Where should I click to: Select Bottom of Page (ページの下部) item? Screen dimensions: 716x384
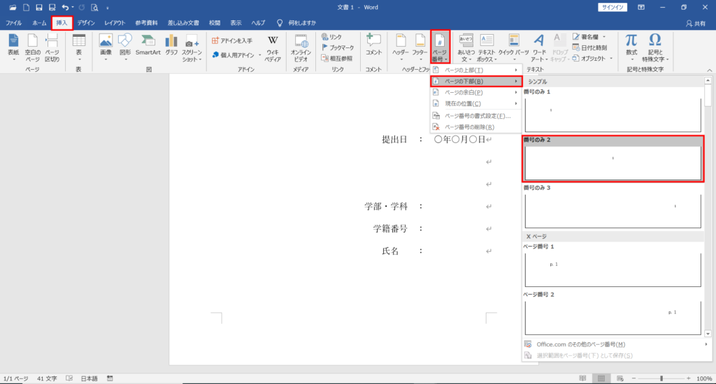coord(475,81)
